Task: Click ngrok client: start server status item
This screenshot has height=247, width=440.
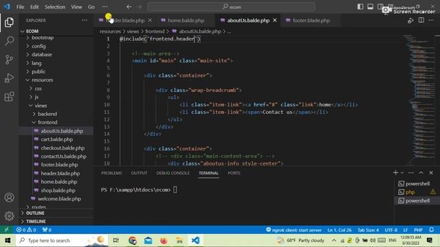Action: point(294,230)
